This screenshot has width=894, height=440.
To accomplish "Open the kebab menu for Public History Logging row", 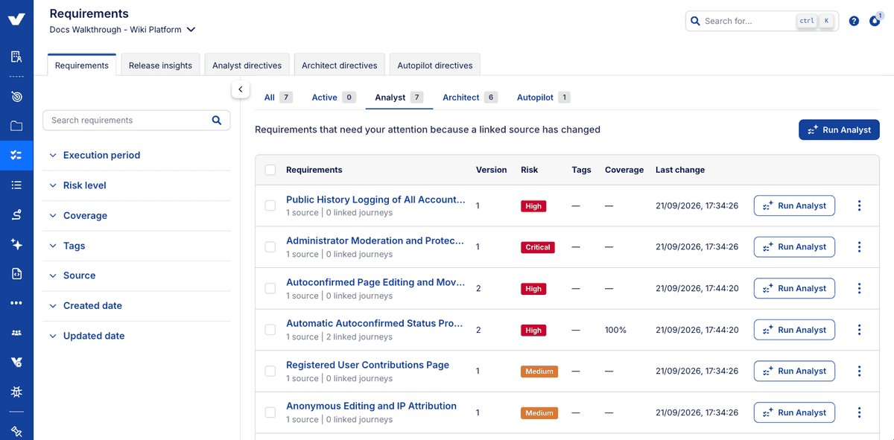I will click(x=859, y=205).
